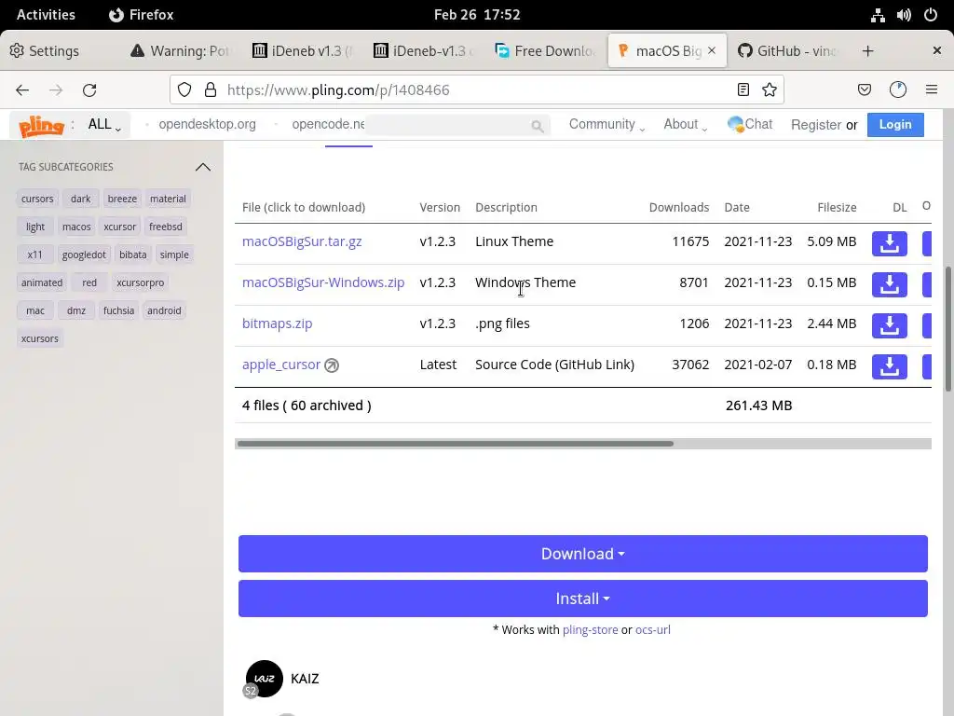954x716 pixels.
Task: Toggle reader view icon in address bar
Action: click(x=743, y=90)
